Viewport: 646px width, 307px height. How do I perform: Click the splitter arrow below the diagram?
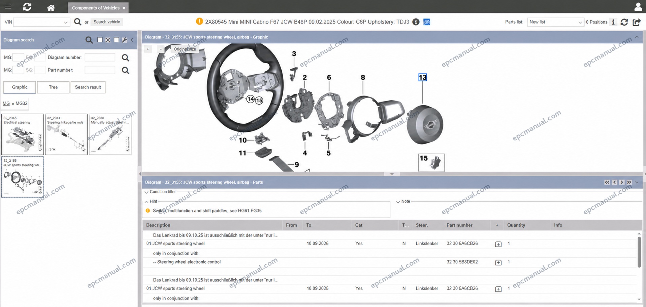(392, 174)
